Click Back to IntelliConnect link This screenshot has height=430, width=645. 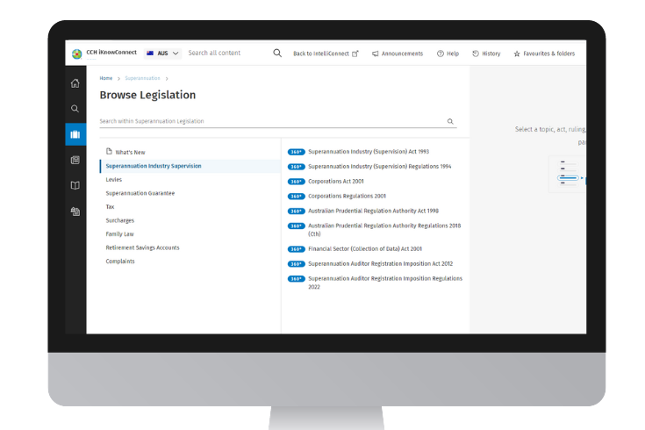click(326, 54)
